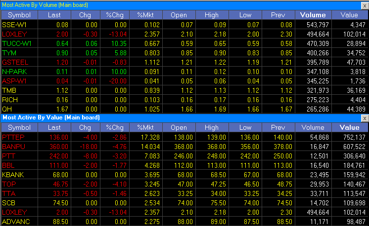Click Low header in Most Active By Volume
369x226 pixels.
pos(245,15)
